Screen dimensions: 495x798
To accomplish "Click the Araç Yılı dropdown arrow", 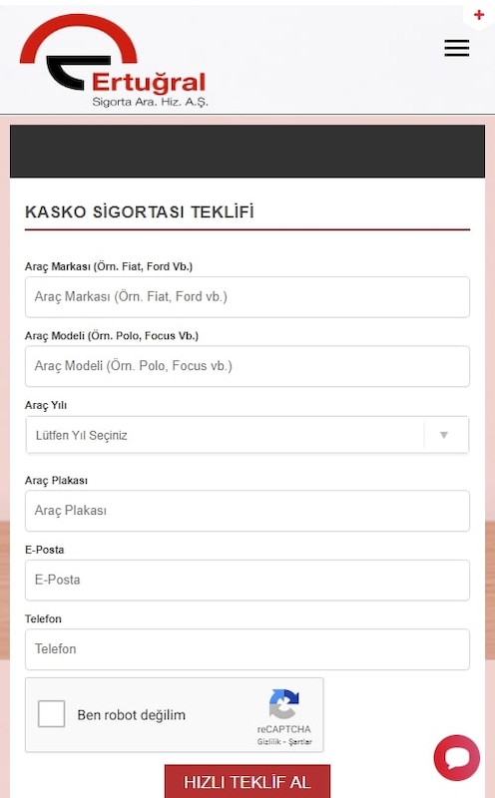I will point(444,435).
